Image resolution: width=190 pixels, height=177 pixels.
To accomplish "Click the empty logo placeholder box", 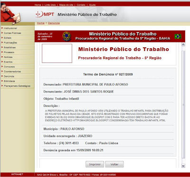I will click(x=57, y=53).
